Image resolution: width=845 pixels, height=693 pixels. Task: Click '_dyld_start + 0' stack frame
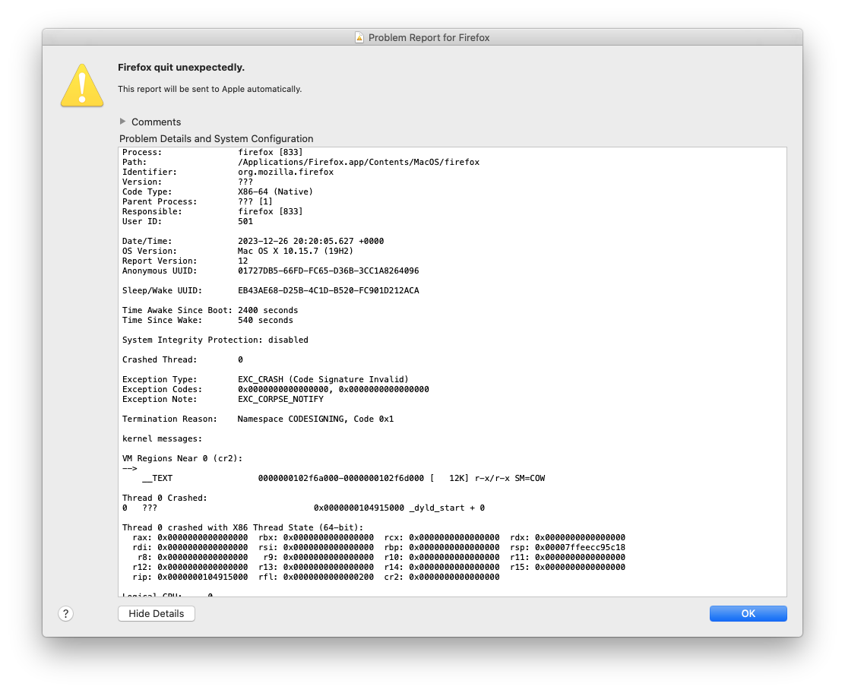[x=447, y=508]
